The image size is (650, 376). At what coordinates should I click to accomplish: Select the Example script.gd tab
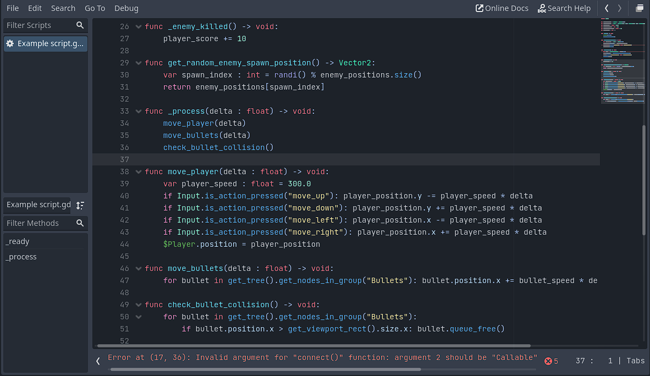[37, 204]
